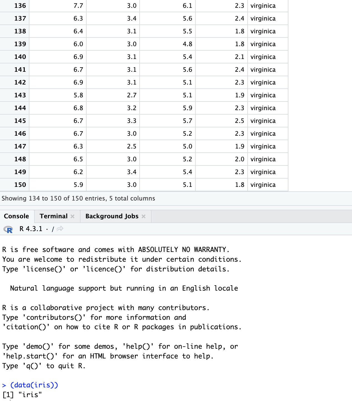Click the working directory path slash
This screenshot has width=352, height=401.
[x=53, y=229]
